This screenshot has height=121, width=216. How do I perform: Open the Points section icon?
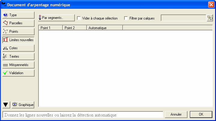(x=5, y=31)
